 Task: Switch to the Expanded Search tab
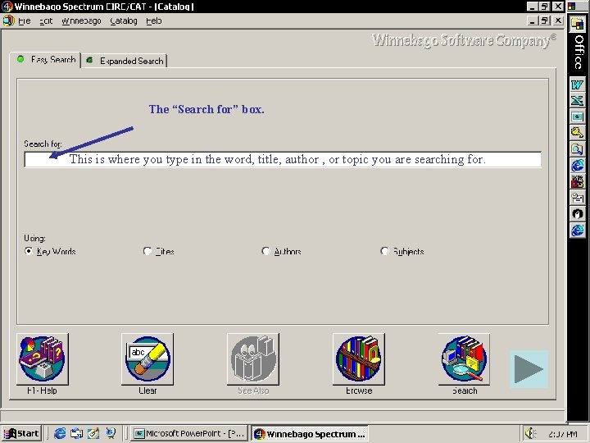tap(125, 61)
